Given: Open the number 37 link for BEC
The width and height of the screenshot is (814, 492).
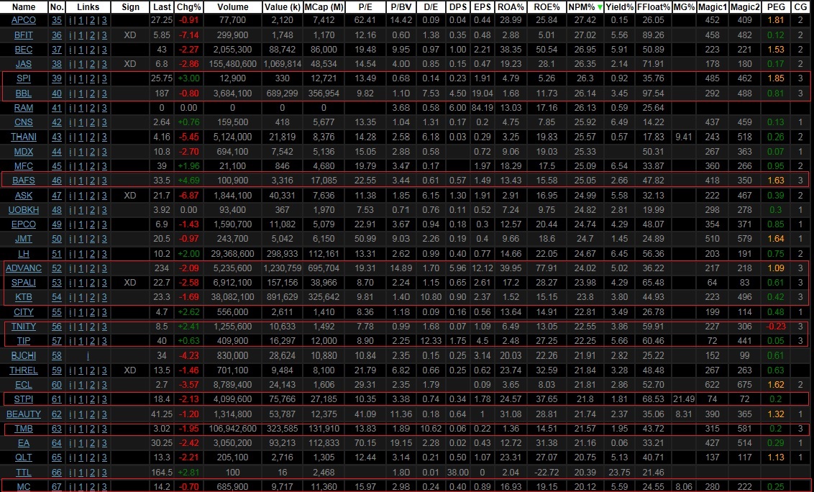Looking at the screenshot, I should pos(57,50).
